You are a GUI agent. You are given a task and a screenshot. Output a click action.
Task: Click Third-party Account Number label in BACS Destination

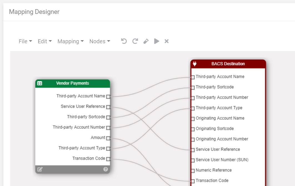222,97
